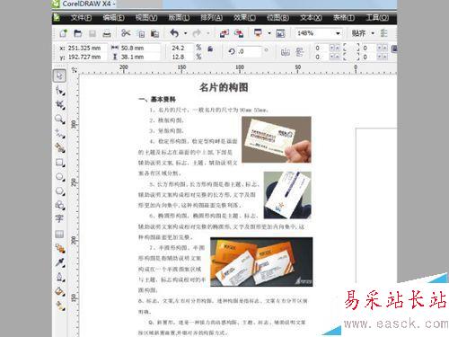Click the Application launcher icon
The image size is (449, 337).
click(x=258, y=33)
